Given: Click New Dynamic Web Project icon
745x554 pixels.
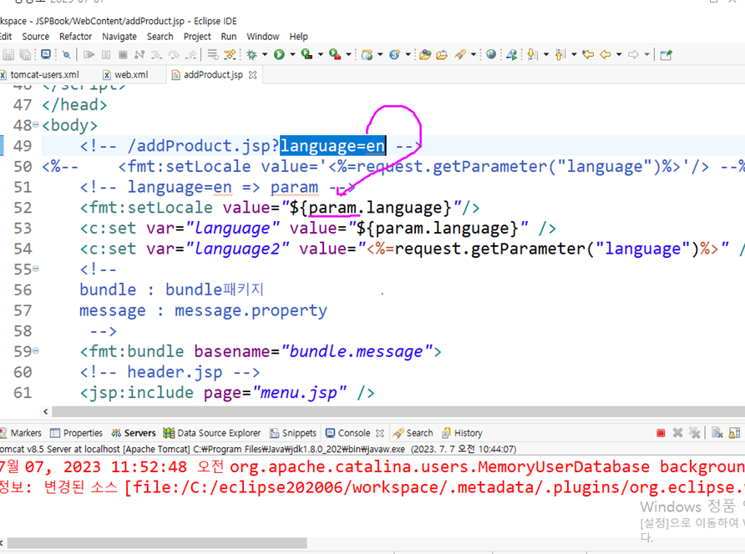Looking at the screenshot, I should point(367,54).
